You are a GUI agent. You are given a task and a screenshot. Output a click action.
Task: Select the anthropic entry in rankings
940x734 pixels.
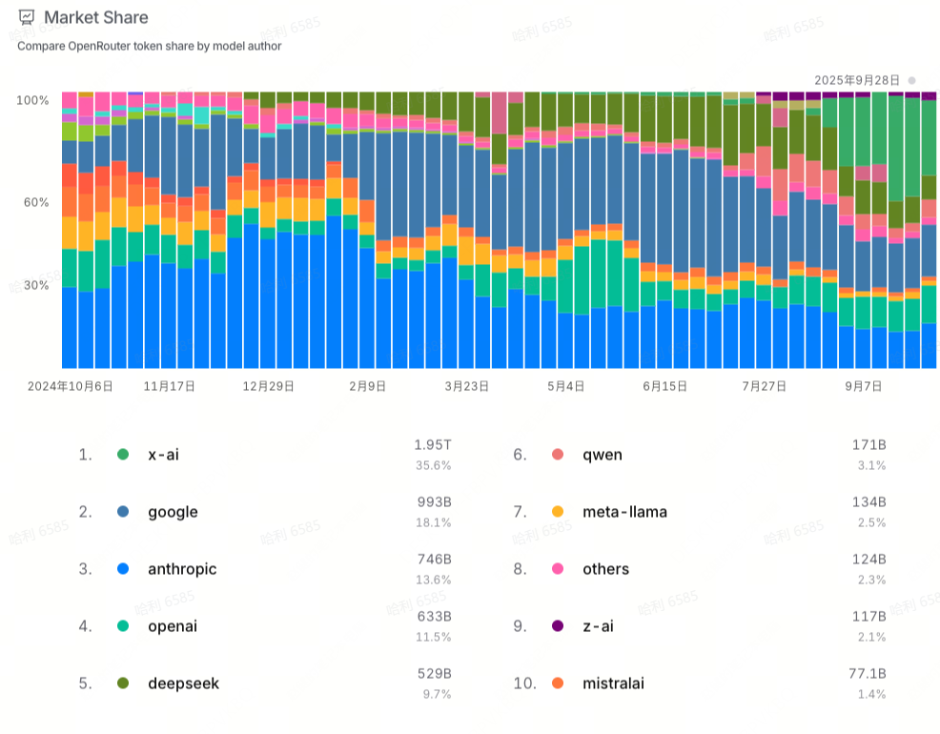pos(182,569)
